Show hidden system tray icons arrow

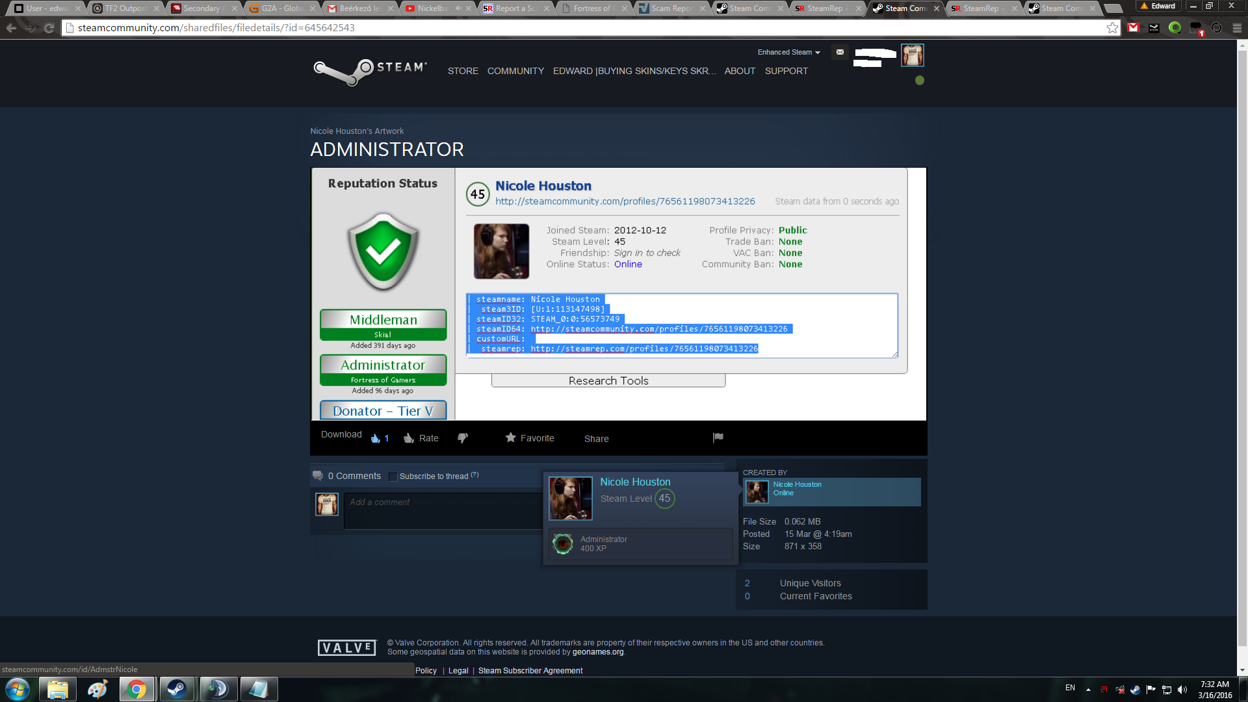click(1088, 689)
